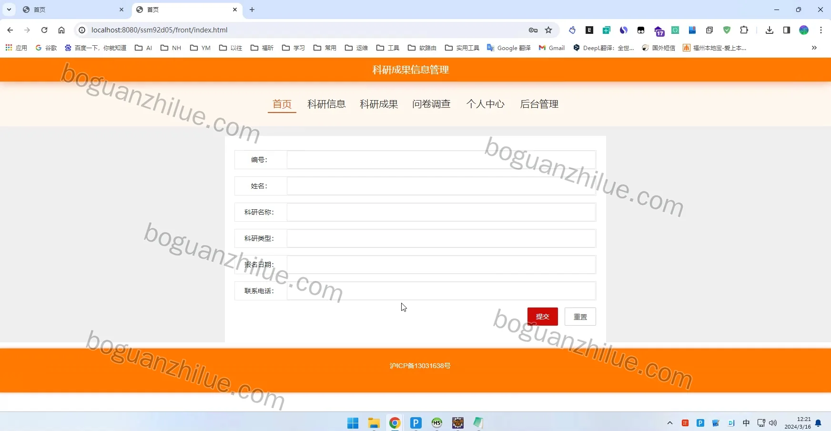Open a new tab with plus button

(x=252, y=10)
